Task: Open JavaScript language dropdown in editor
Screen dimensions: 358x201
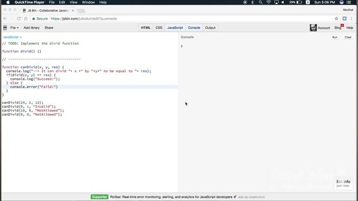Action: [x=12, y=37]
